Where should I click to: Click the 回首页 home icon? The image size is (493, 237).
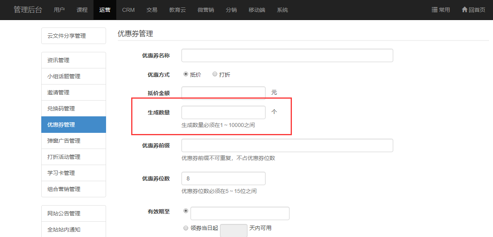(x=465, y=10)
